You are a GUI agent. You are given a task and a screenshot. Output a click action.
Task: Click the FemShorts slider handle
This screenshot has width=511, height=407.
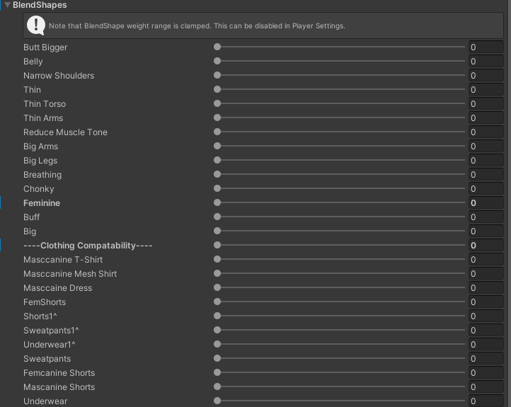[x=217, y=302]
